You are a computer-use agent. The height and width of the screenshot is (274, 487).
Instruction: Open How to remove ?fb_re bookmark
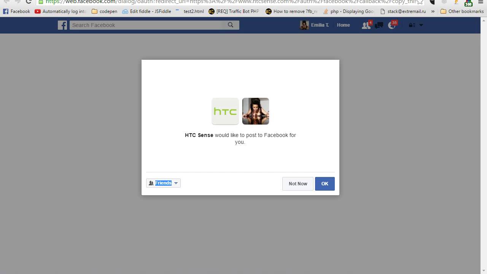[291, 11]
